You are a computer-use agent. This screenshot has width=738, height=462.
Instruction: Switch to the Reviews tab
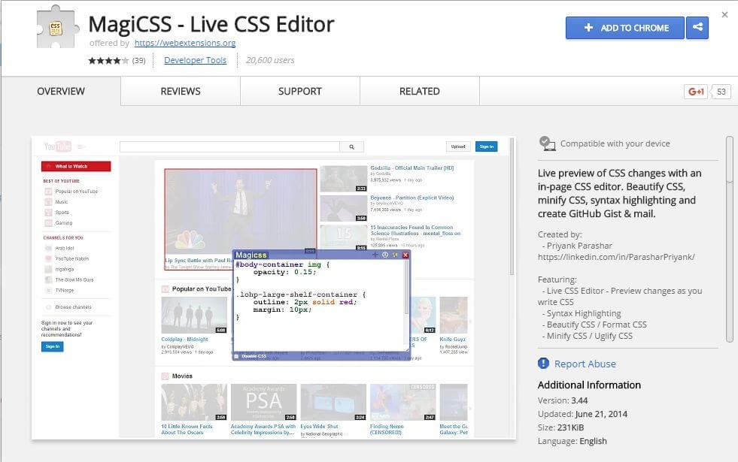click(x=181, y=91)
